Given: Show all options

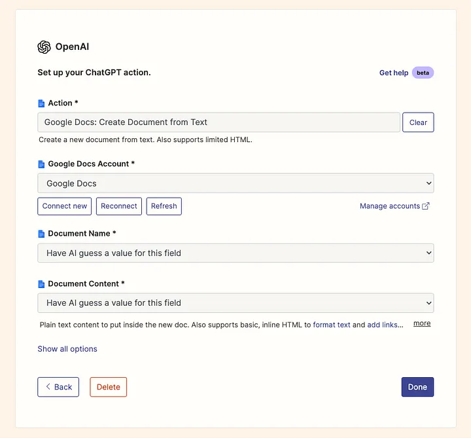Looking at the screenshot, I should (67, 349).
